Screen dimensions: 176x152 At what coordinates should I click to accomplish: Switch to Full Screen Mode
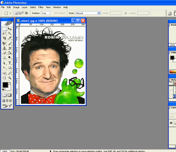tap(10, 101)
